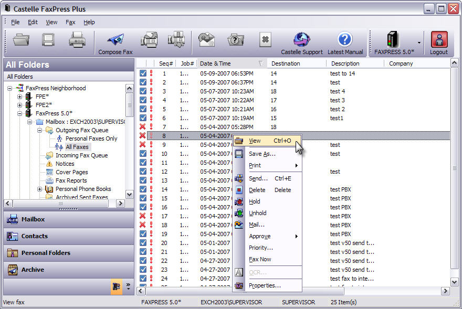The height and width of the screenshot is (309, 462).
Task: Click the Properties icon in context menu
Action: [239, 285]
